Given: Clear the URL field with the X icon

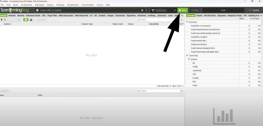Looking at the screenshot, I should pos(142,10).
